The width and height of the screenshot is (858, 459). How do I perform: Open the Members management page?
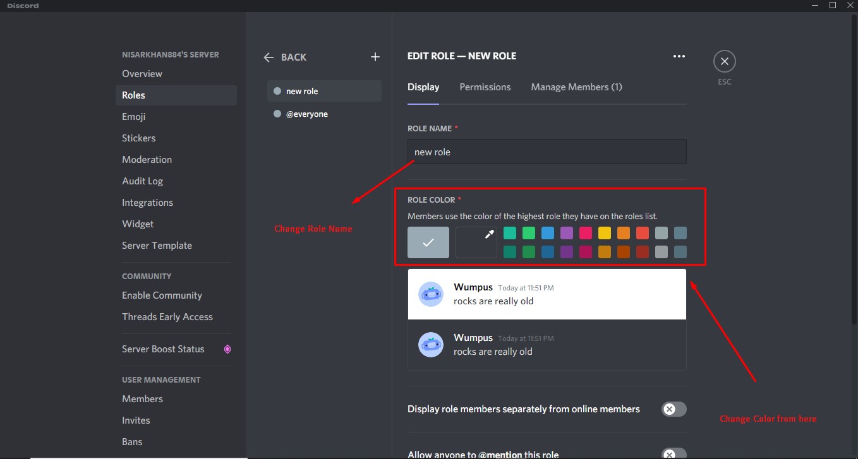click(x=176, y=399)
